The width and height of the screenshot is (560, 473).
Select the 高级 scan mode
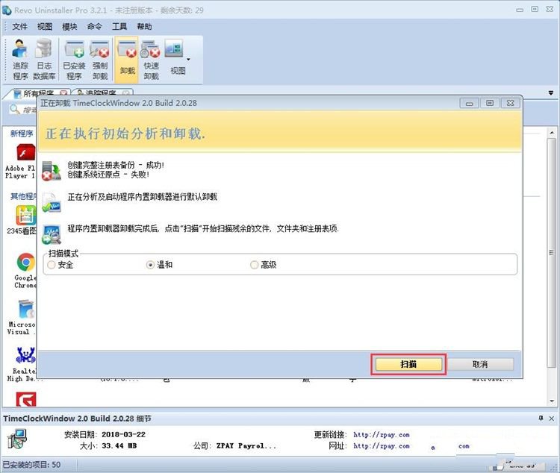(x=264, y=265)
